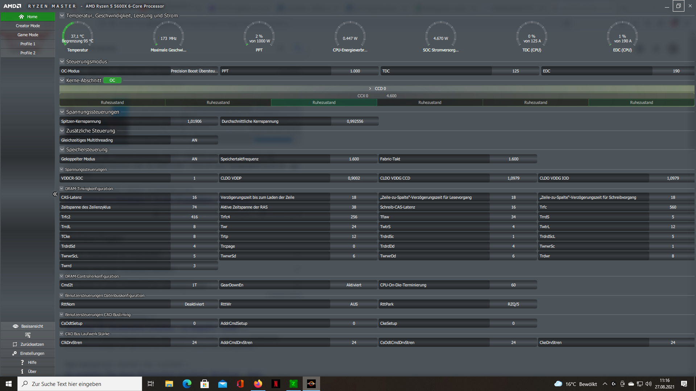Expand the CCD 0 row chevron
Screen dimensions: 696x391
[370, 89]
